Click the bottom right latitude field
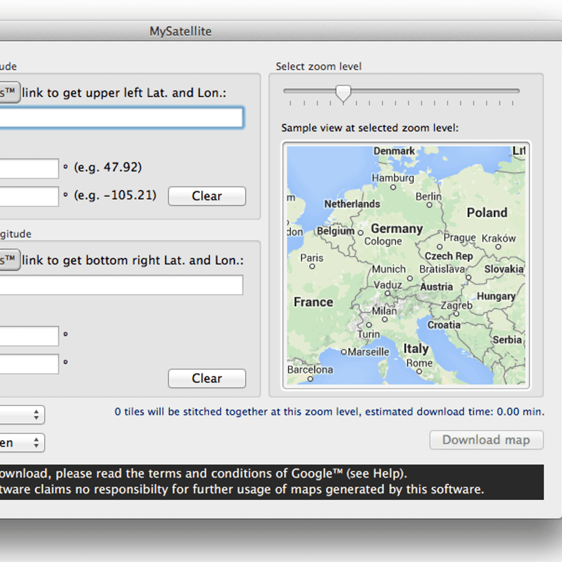Image resolution: width=562 pixels, height=562 pixels. (x=29, y=336)
